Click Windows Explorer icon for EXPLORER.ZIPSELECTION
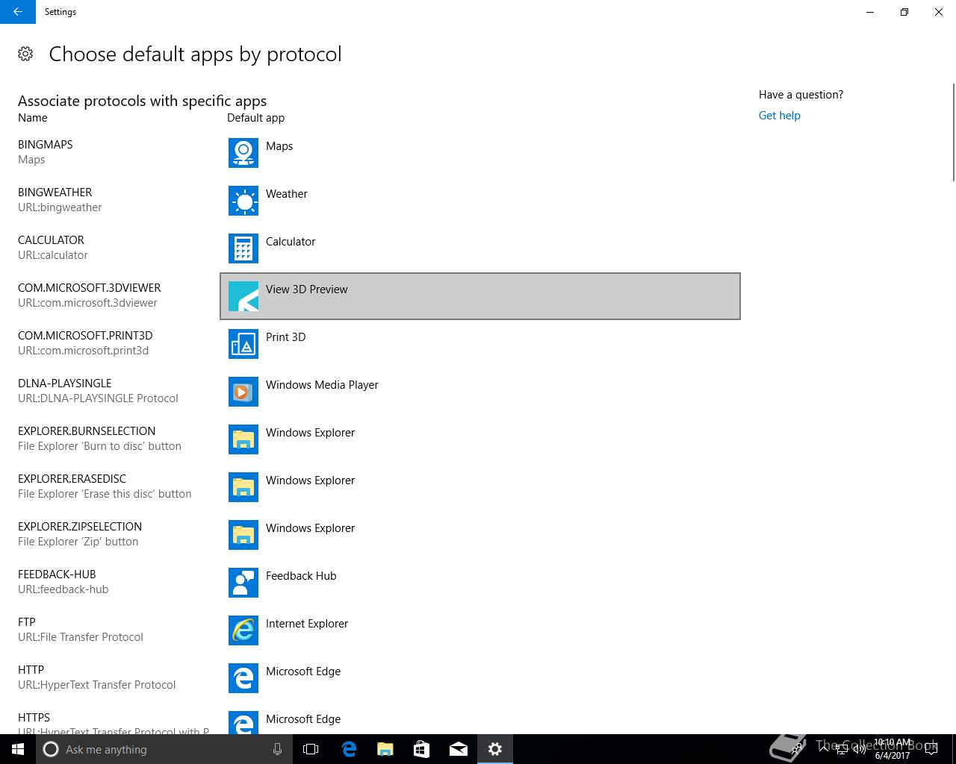The width and height of the screenshot is (956, 764). 243,535
